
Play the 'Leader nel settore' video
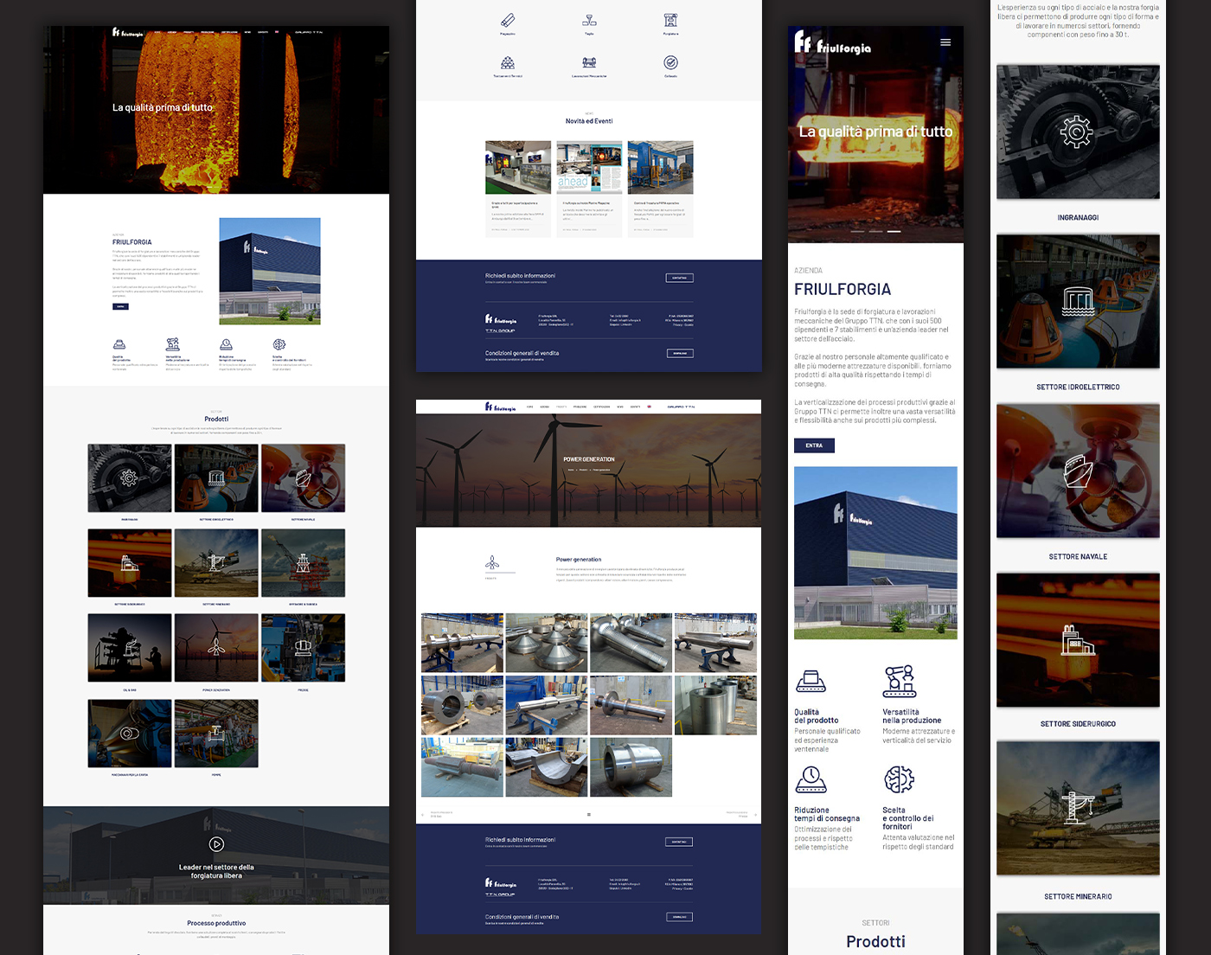tap(216, 844)
